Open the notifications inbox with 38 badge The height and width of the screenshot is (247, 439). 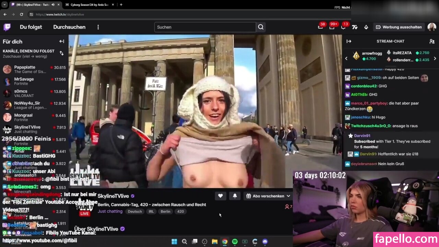(320, 27)
